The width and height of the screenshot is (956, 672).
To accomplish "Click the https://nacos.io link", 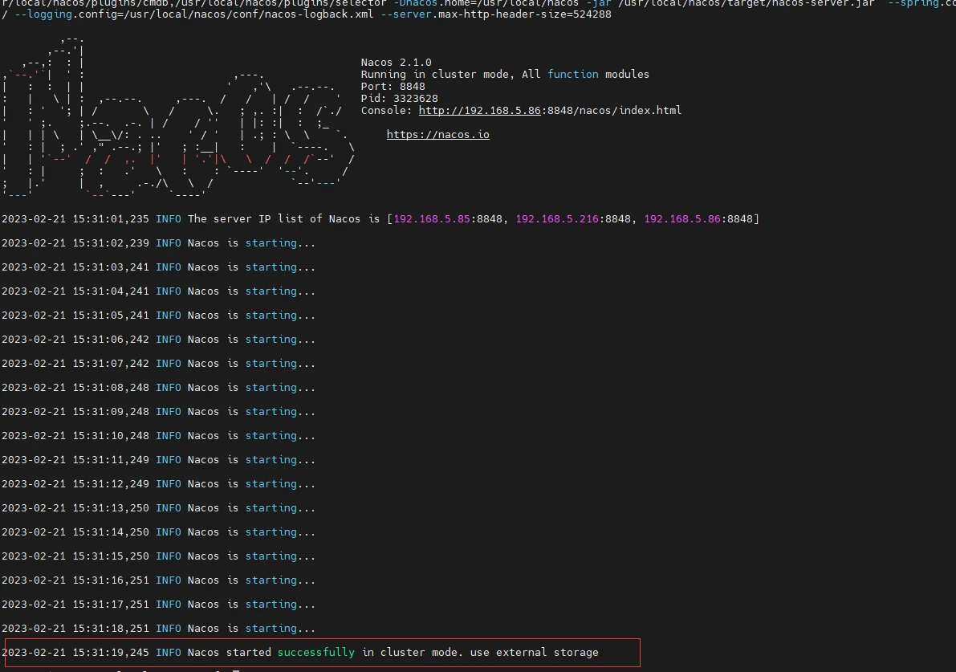I will tap(437, 135).
